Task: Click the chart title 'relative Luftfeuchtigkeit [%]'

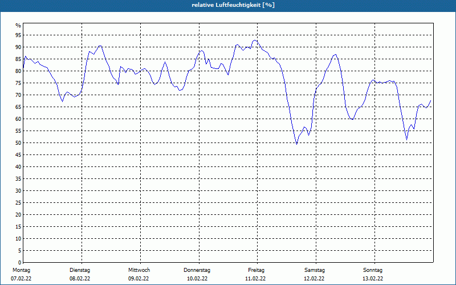Action: (233, 5)
